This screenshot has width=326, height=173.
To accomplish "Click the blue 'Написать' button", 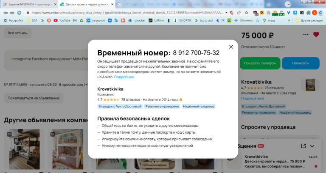I will (x=301, y=63).
